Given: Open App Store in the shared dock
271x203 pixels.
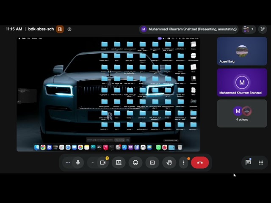Looking at the screenshot, I should 124,147.
